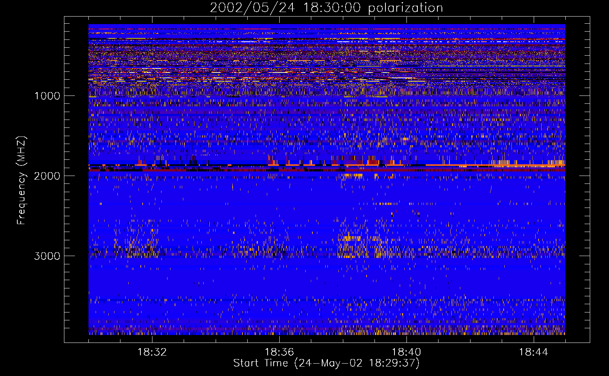Click the 2000 frequency tick label
The image size is (609, 376).
pyautogui.click(x=47, y=176)
